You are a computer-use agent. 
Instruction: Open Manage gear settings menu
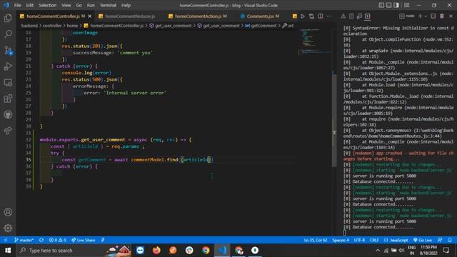tap(8, 228)
